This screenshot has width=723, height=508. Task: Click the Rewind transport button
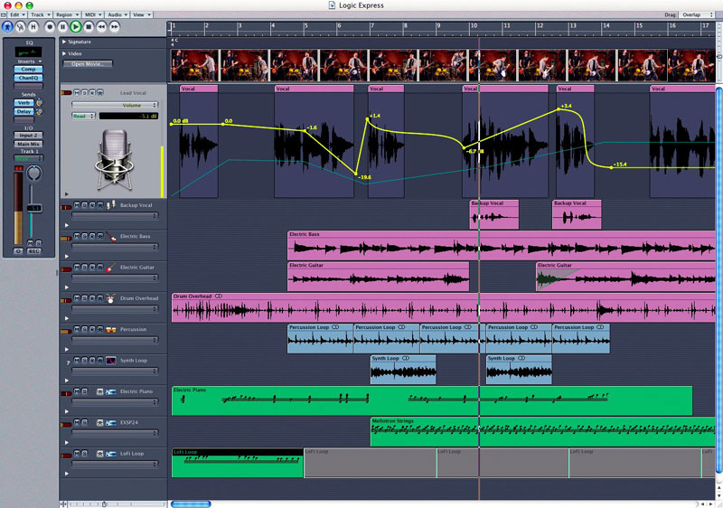tap(101, 27)
